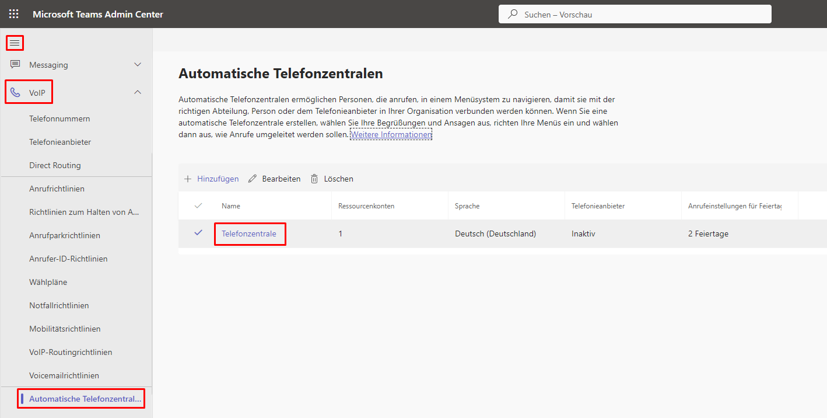Click the pencil icon for Bearbeiten

[253, 179]
